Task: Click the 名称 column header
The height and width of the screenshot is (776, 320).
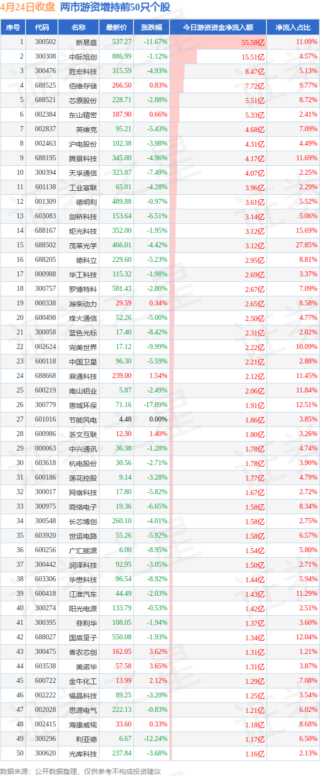Action: [78, 28]
